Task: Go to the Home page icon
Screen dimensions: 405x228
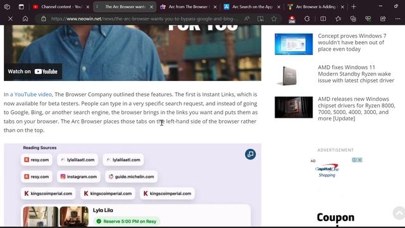Action: 25,18
